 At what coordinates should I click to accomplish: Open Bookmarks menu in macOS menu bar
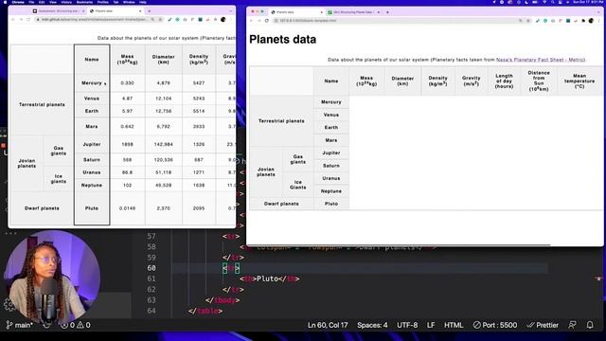(84, 2)
